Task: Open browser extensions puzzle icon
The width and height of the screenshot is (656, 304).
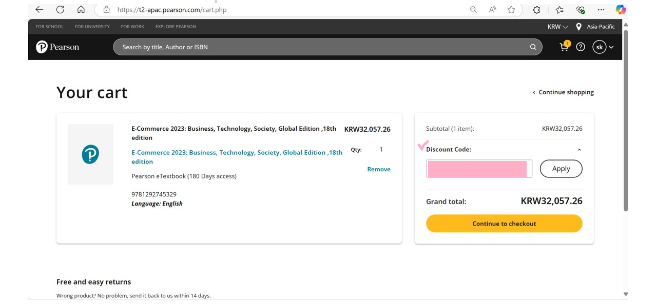Action: coord(536,10)
